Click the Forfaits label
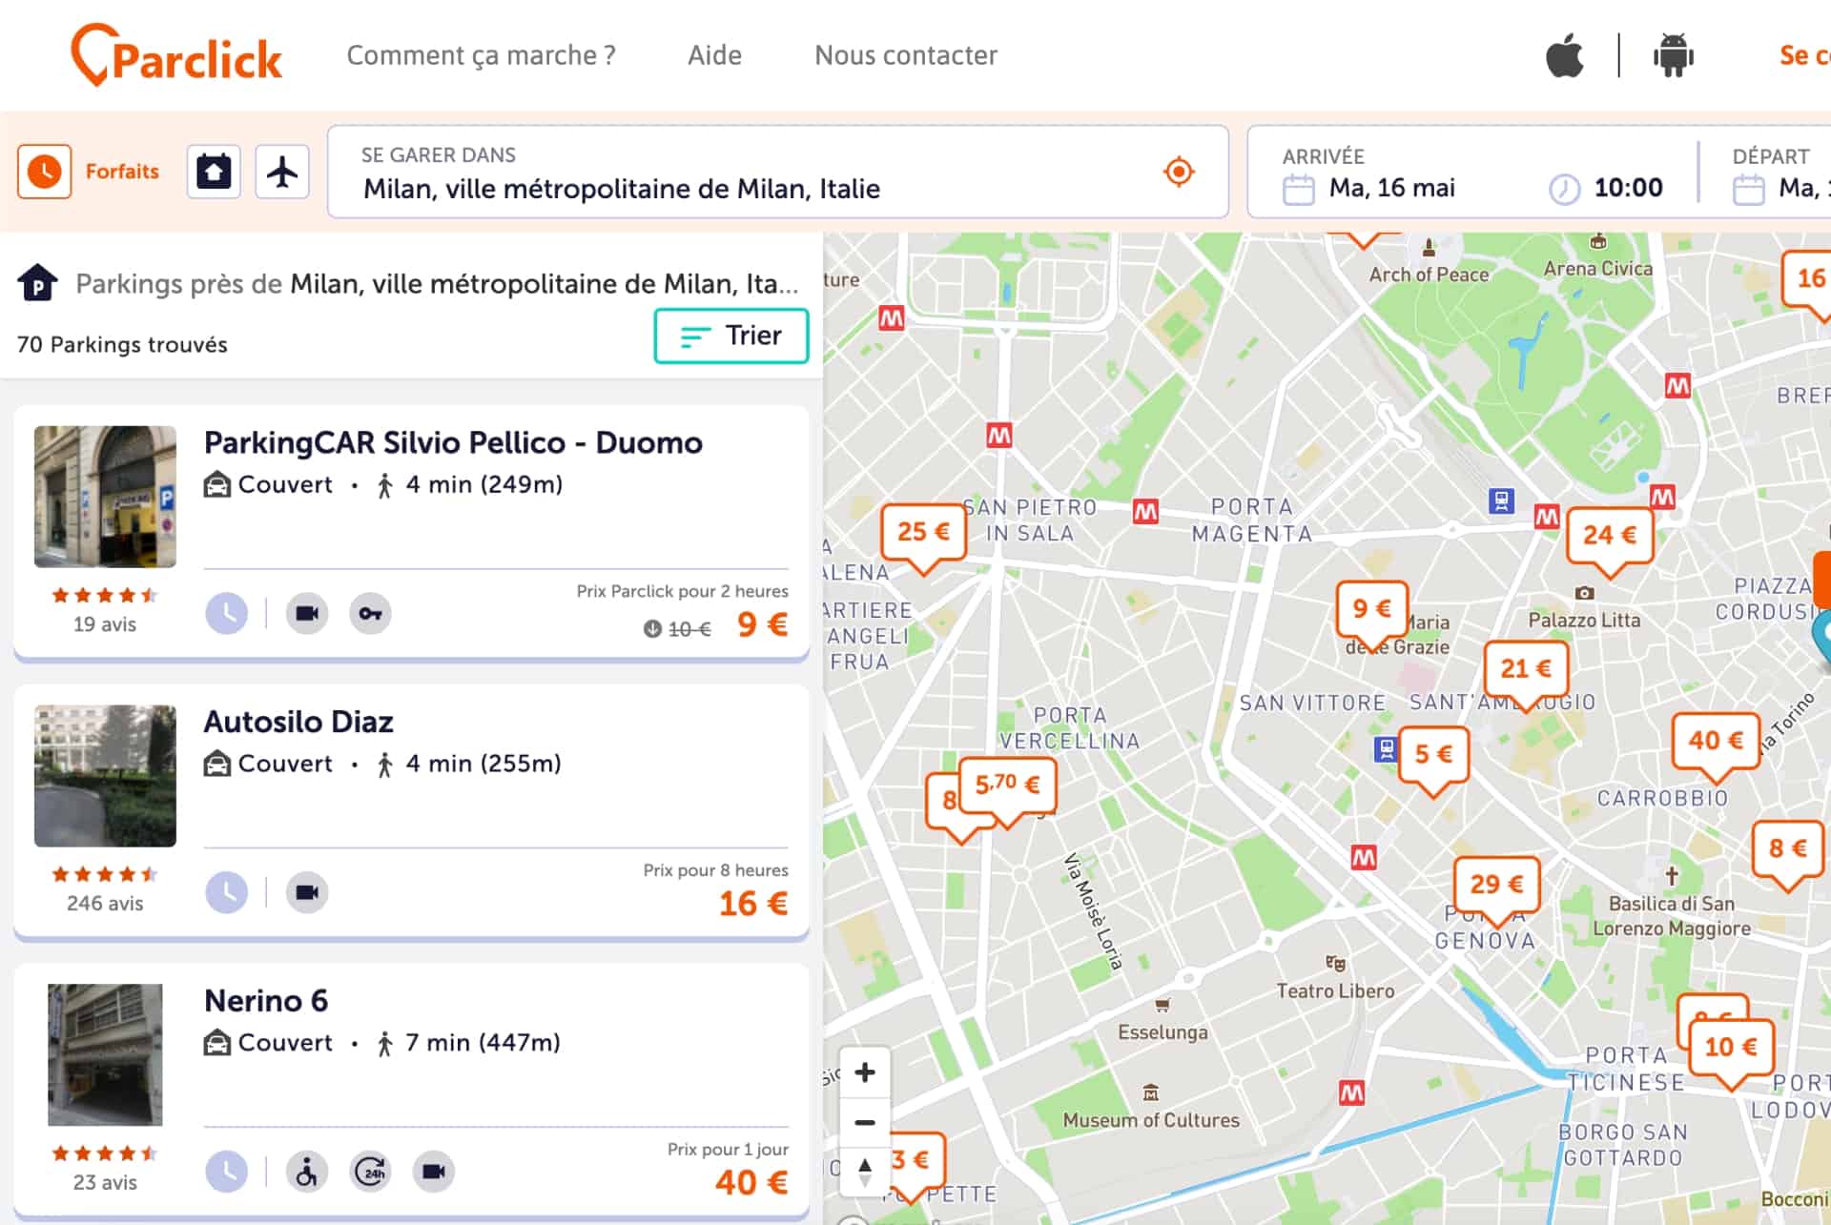Viewport: 1831px width, 1225px height. coord(122,172)
